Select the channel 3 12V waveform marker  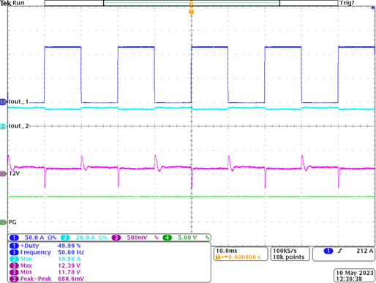[4, 174]
